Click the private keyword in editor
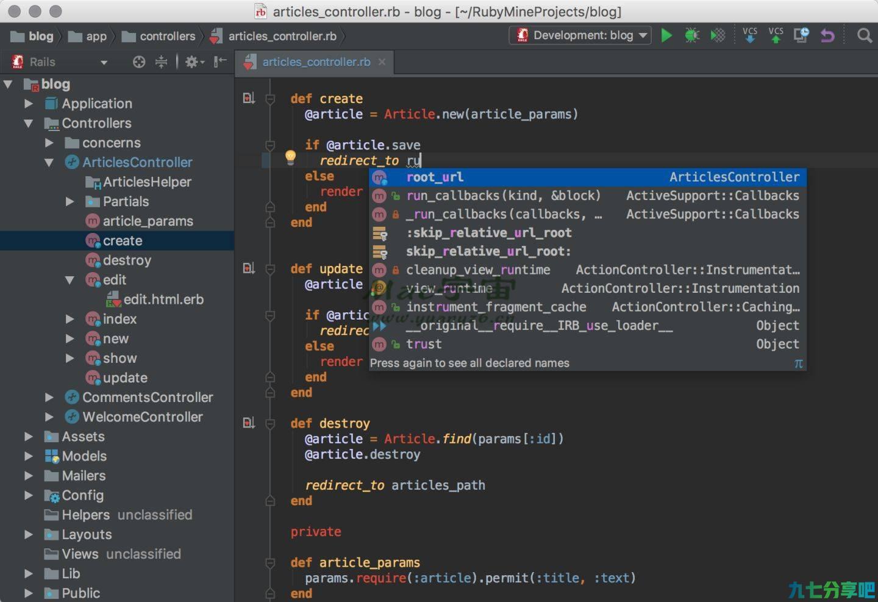The height and width of the screenshot is (602, 878). (316, 531)
